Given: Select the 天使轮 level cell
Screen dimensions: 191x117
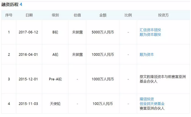Looking at the screenshot, I should [x=55, y=104].
